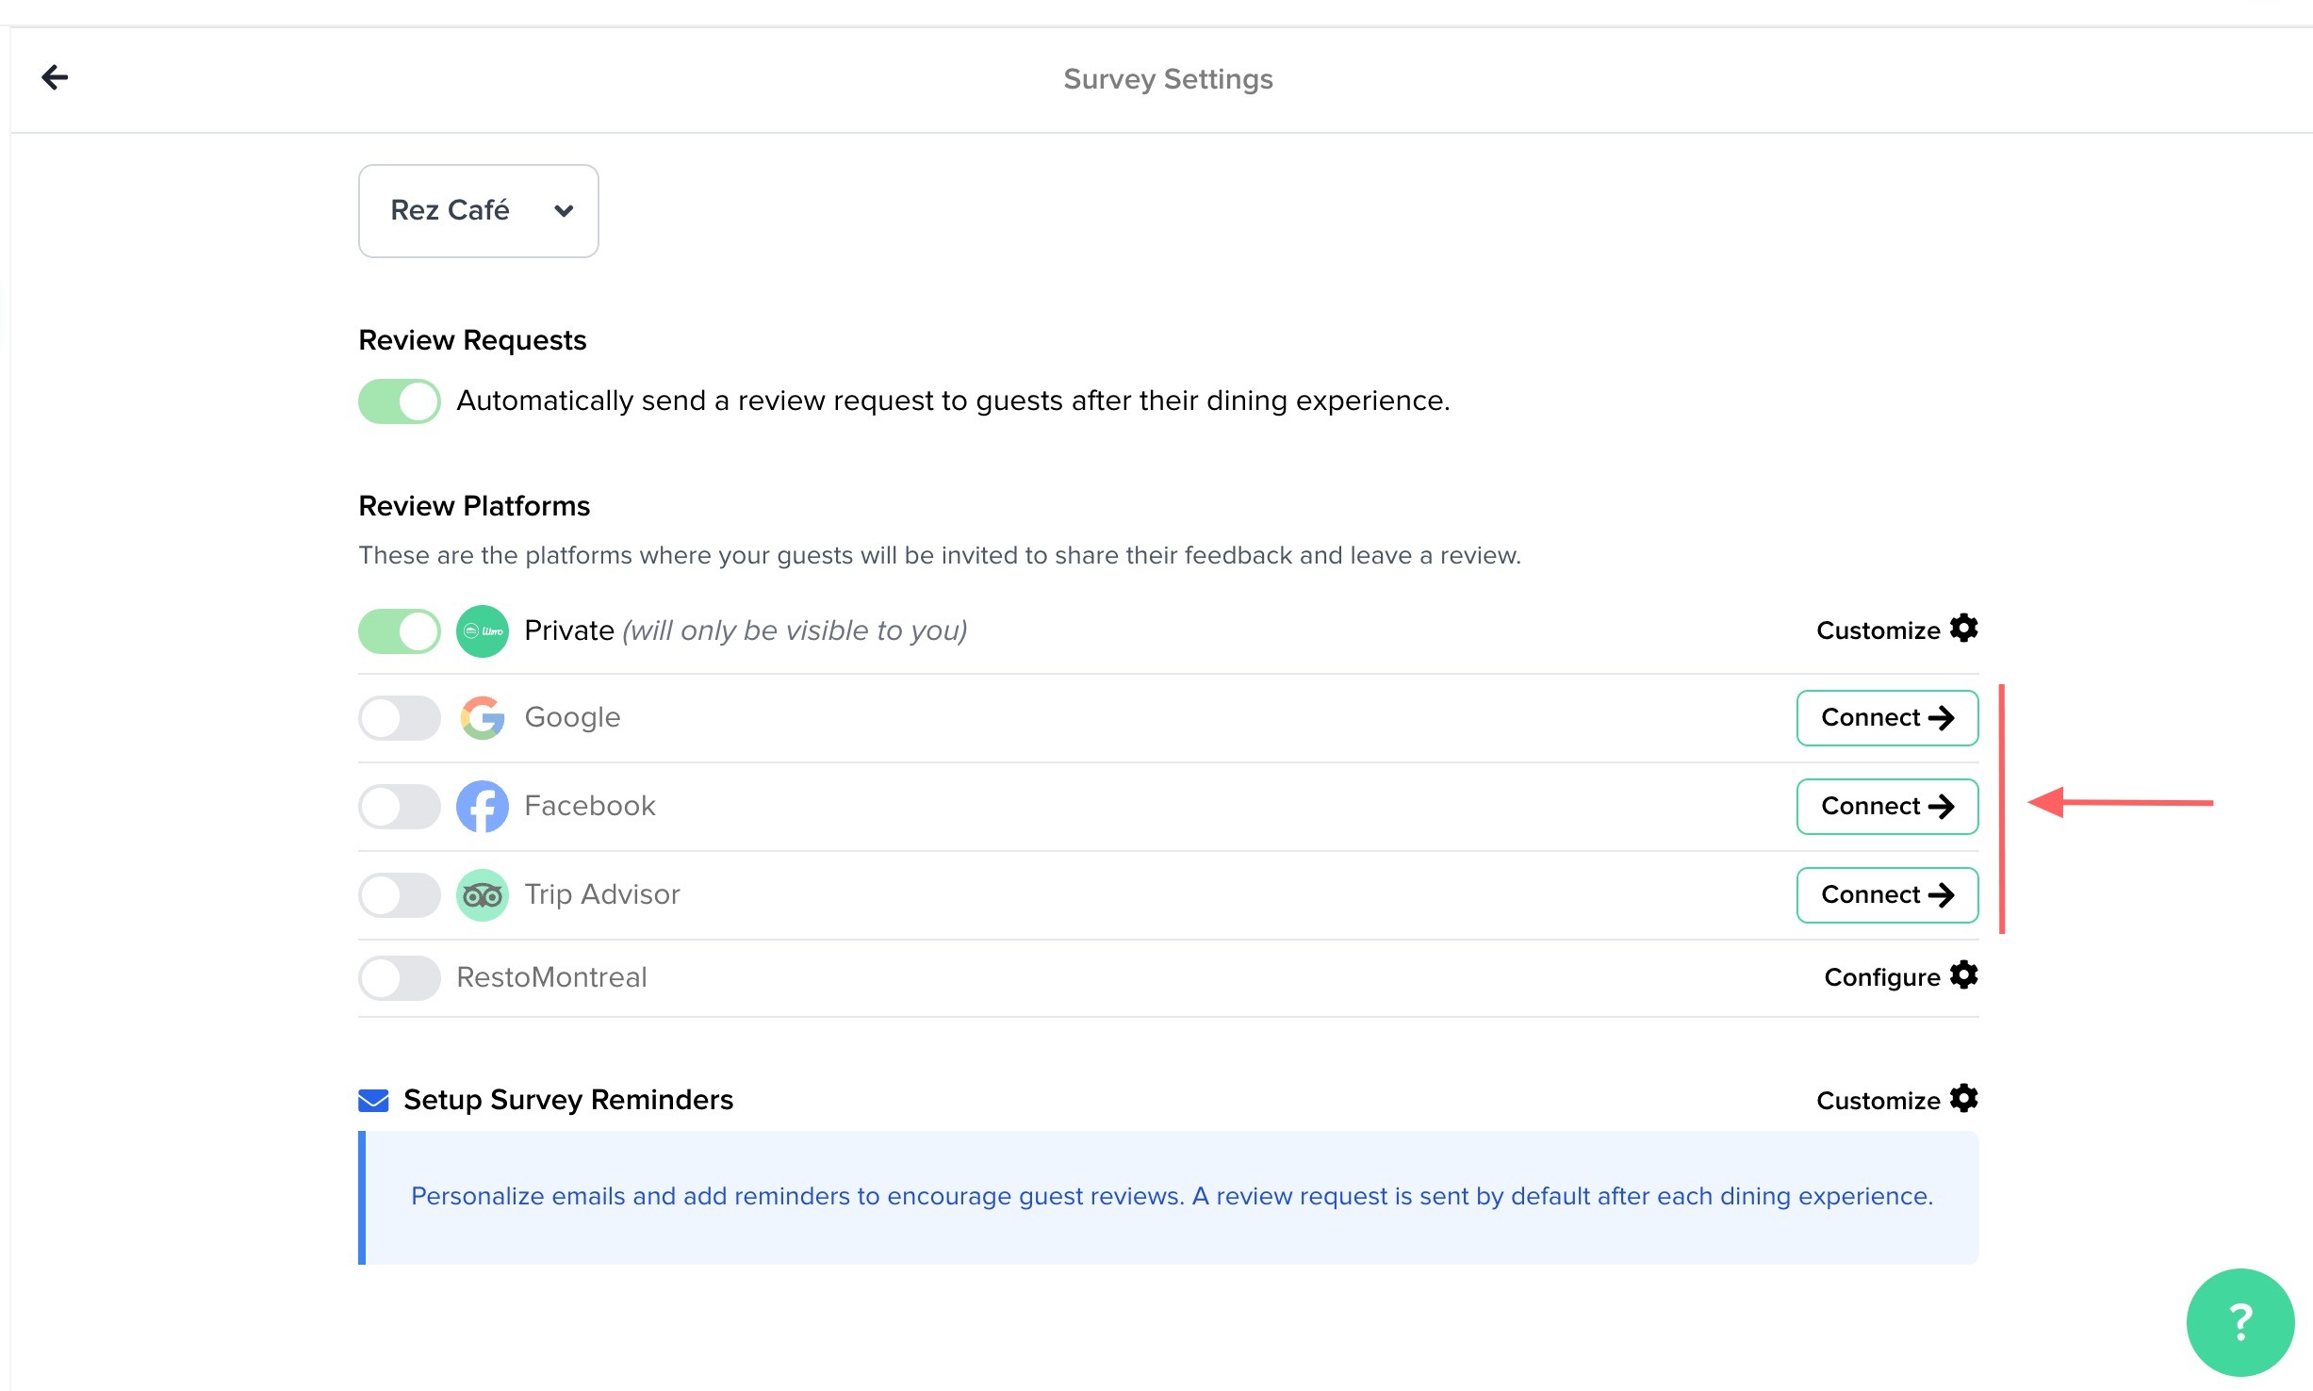2313x1391 pixels.
Task: Open the Rez Café restaurant dropdown
Action: (x=478, y=211)
